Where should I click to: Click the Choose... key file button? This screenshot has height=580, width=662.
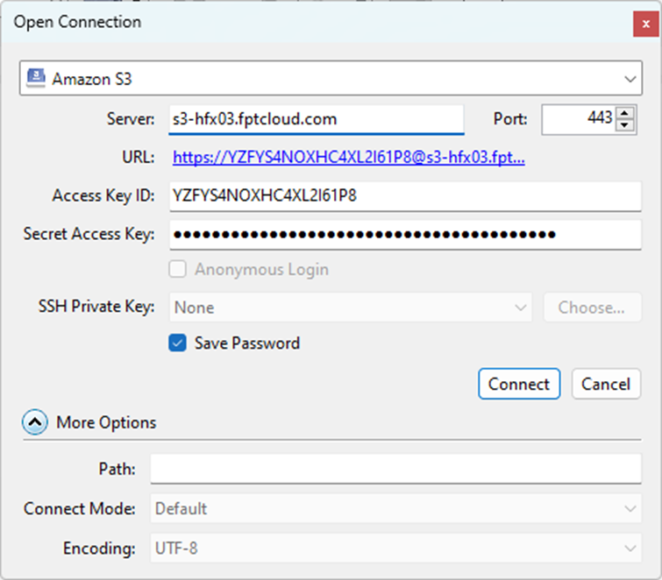pos(592,308)
